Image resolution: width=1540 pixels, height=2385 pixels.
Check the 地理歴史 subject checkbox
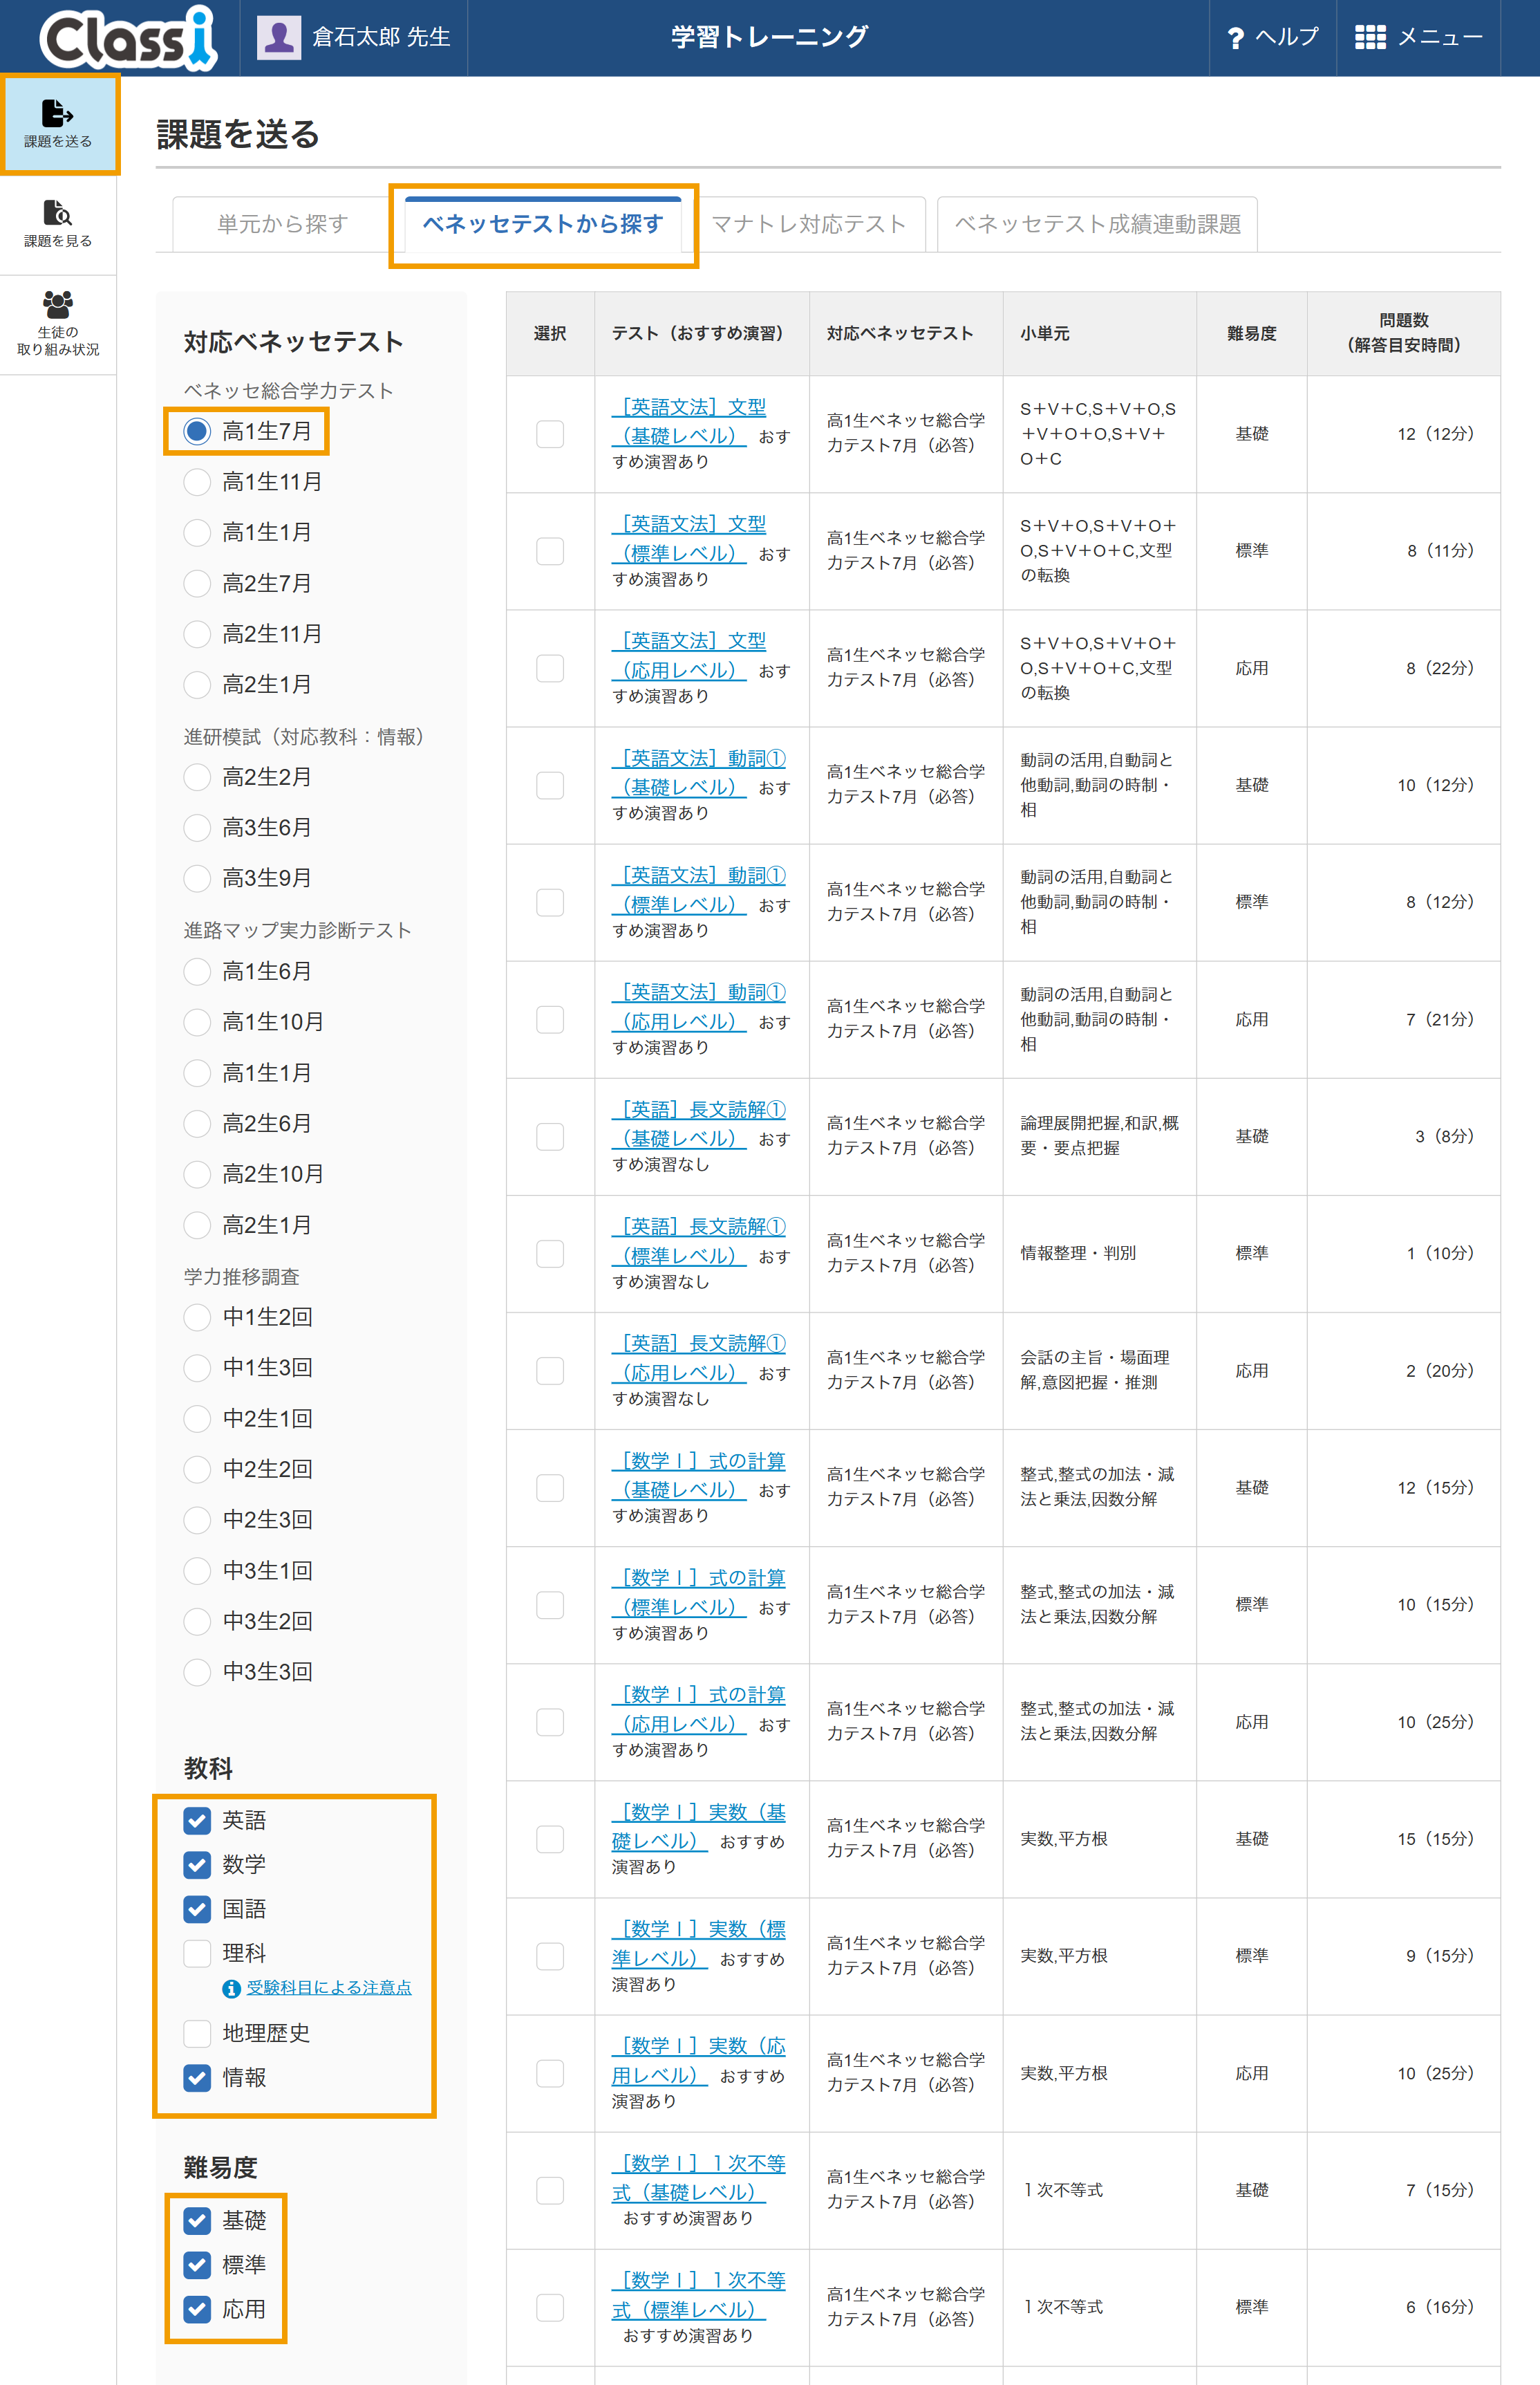pos(197,2033)
